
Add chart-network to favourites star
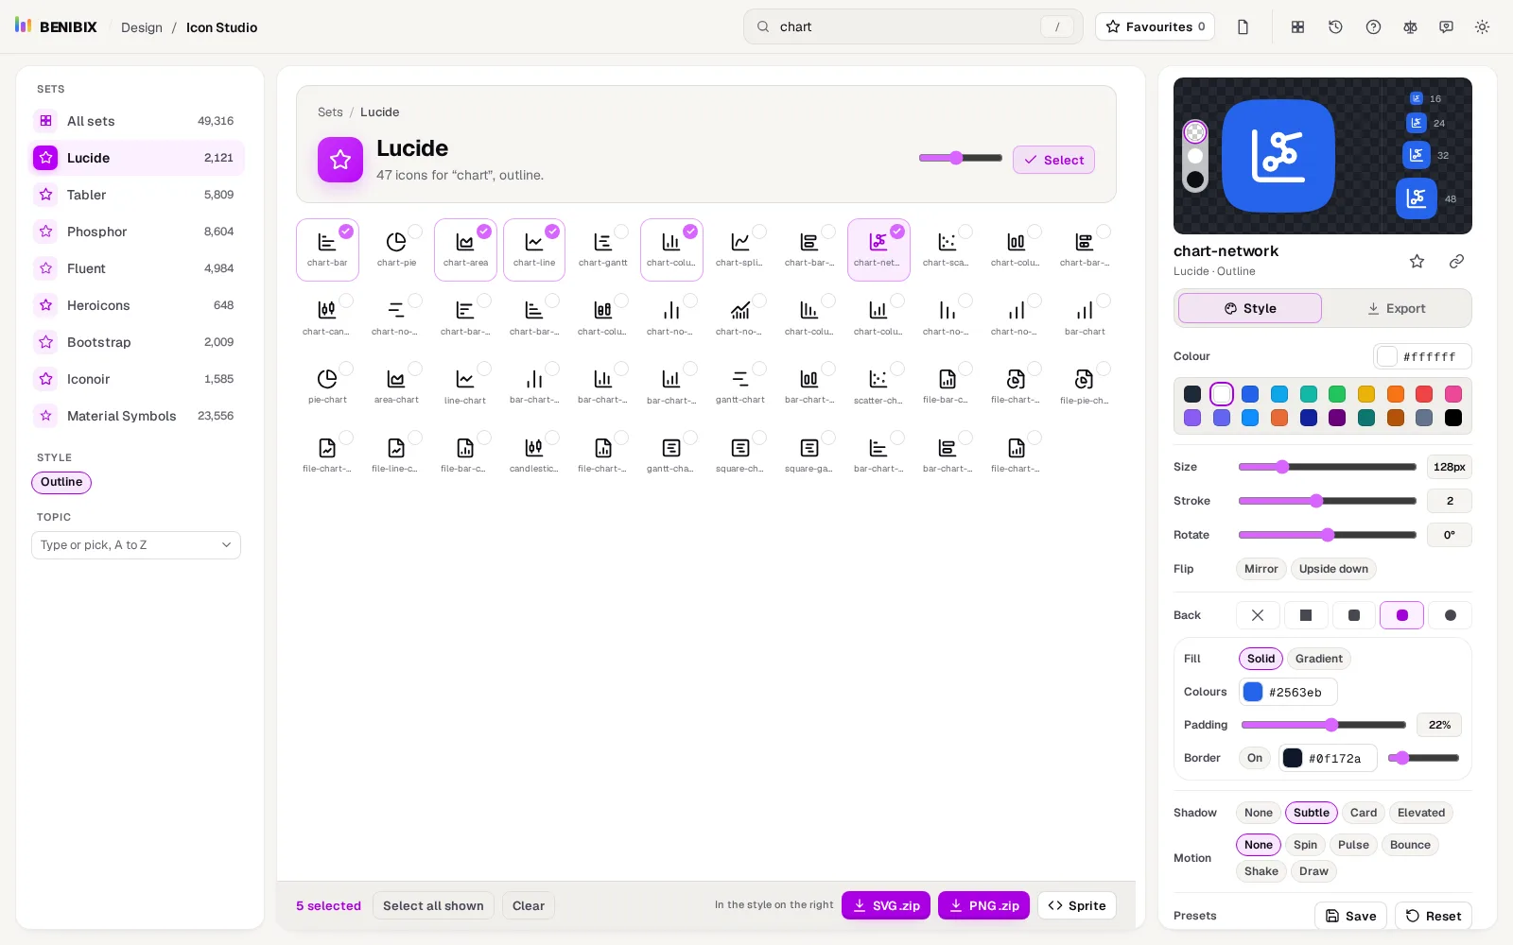tap(1417, 262)
